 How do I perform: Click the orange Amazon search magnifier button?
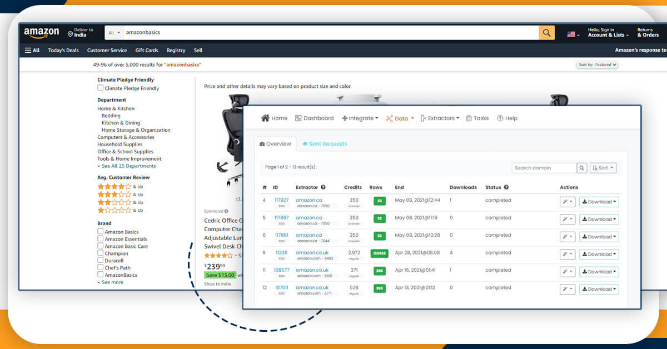coord(547,33)
